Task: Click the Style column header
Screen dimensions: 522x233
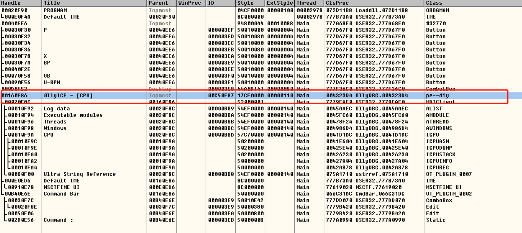Action: pyautogui.click(x=250, y=3)
